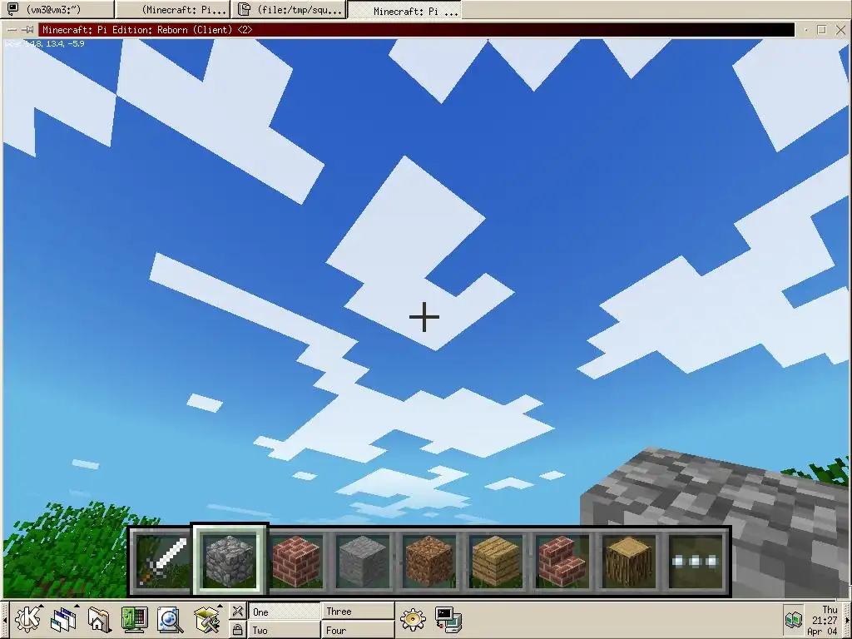
Task: Switch to virtual desktop Four
Action: (358, 631)
